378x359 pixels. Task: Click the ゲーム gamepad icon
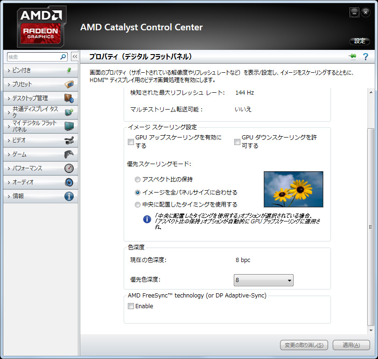coord(69,154)
